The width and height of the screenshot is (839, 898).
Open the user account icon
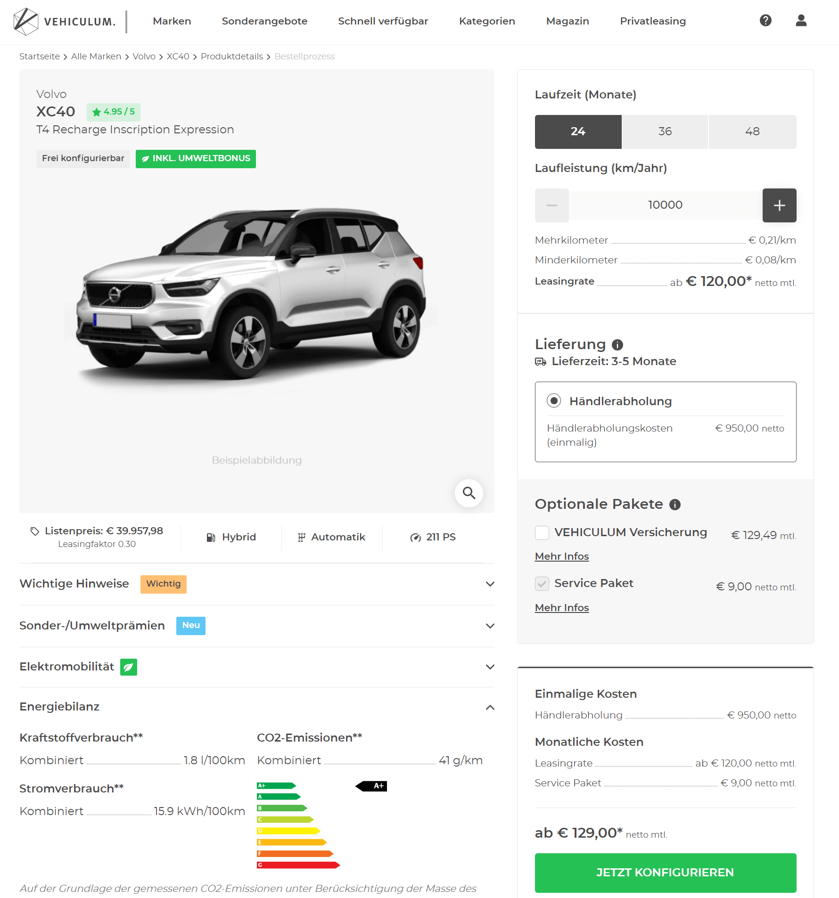click(x=801, y=20)
